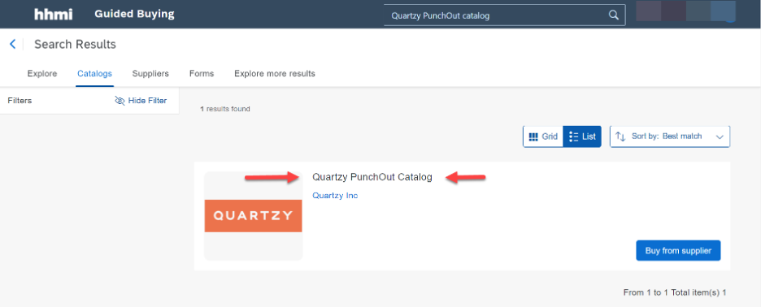Open Explore more results tab
761x307 pixels.
point(275,74)
